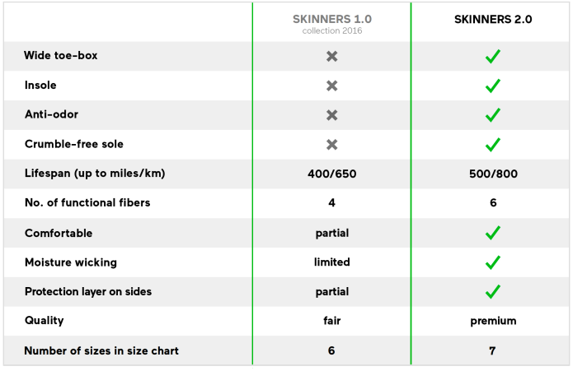Click the gray X for Insole

pos(331,86)
